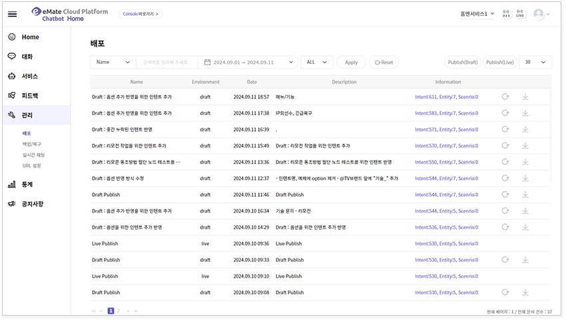Screen dimensions: 566x321
Task: Restore the 16:39 draft version icon
Action: click(x=505, y=129)
